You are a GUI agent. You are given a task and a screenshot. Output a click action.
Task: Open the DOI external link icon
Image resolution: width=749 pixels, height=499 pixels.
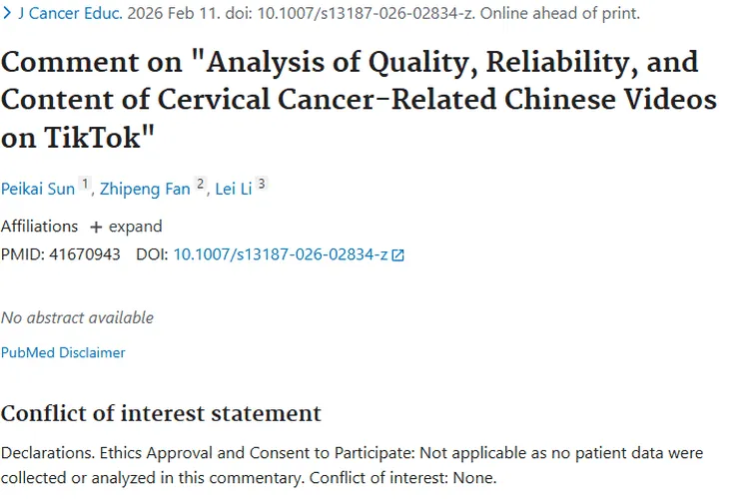[398, 254]
